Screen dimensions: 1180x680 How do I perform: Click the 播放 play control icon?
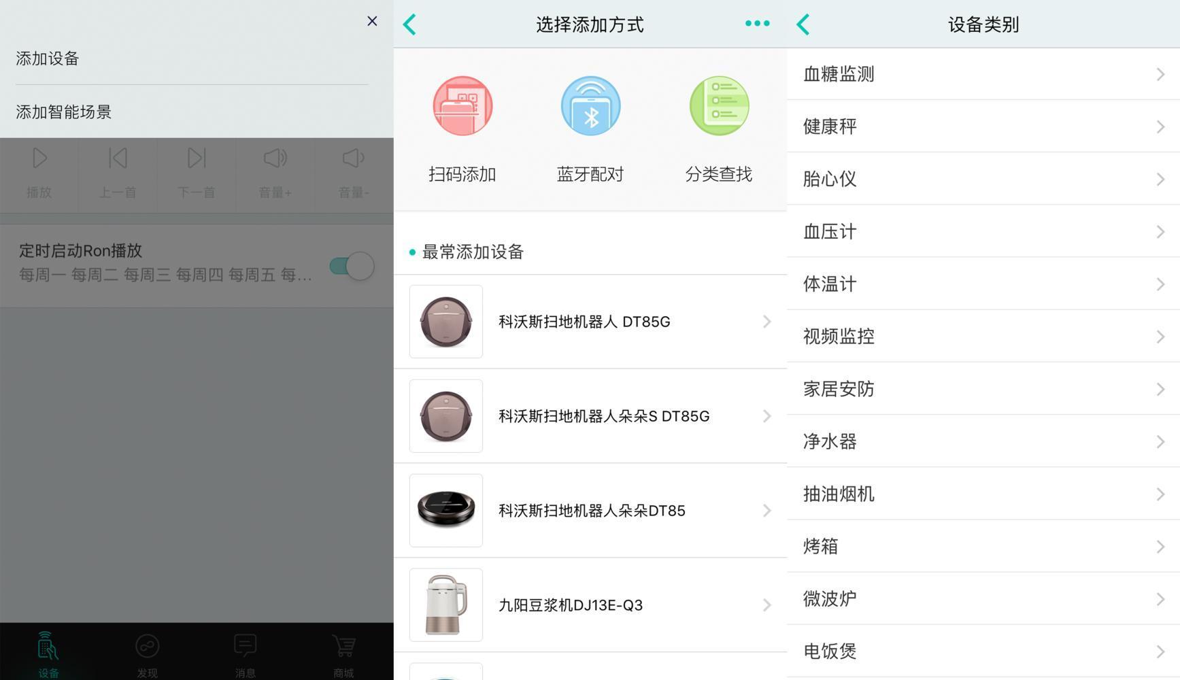pyautogui.click(x=39, y=158)
